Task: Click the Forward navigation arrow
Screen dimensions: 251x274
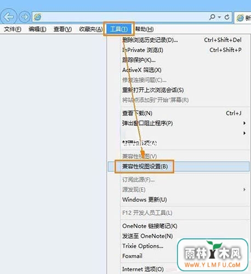Action: coord(25,17)
